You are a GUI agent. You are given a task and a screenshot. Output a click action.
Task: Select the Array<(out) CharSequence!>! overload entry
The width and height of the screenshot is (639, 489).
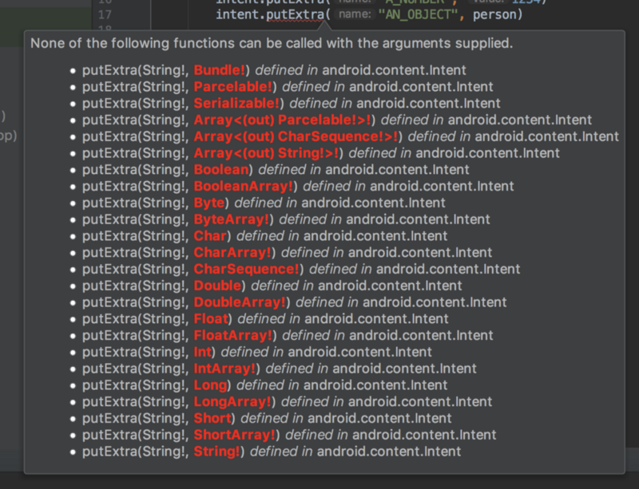351,136
